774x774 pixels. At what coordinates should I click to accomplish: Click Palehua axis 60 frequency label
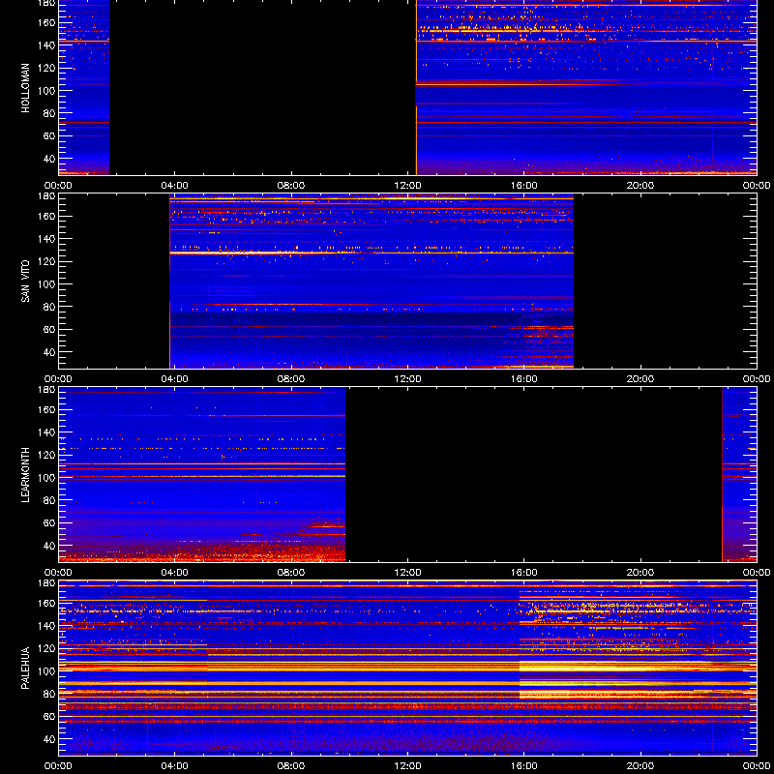click(x=49, y=717)
